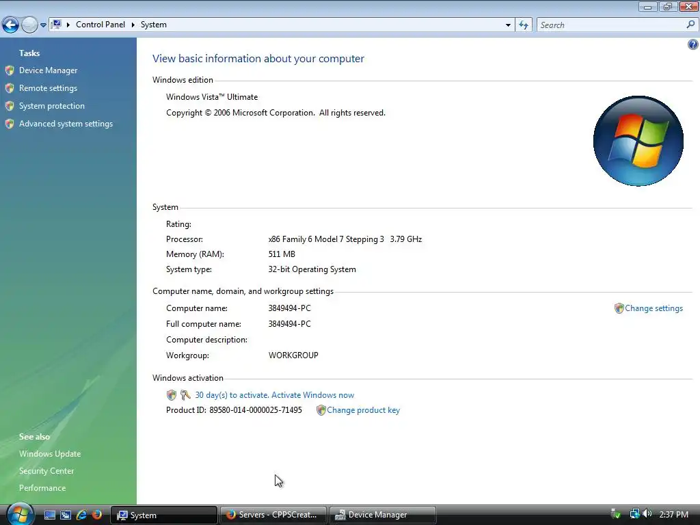Click the Product ID 89580-014-0000025-71495 text
The height and width of the screenshot is (525, 700).
(x=234, y=410)
